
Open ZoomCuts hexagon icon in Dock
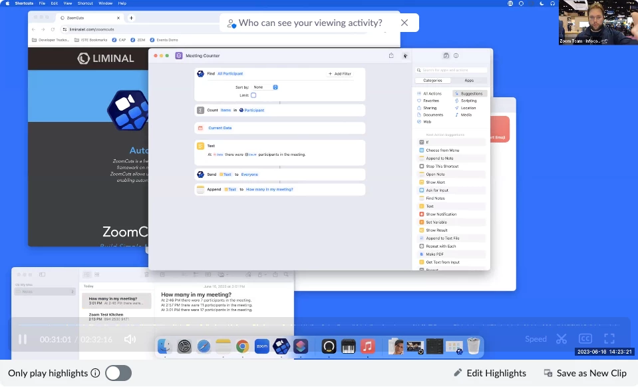coord(281,346)
